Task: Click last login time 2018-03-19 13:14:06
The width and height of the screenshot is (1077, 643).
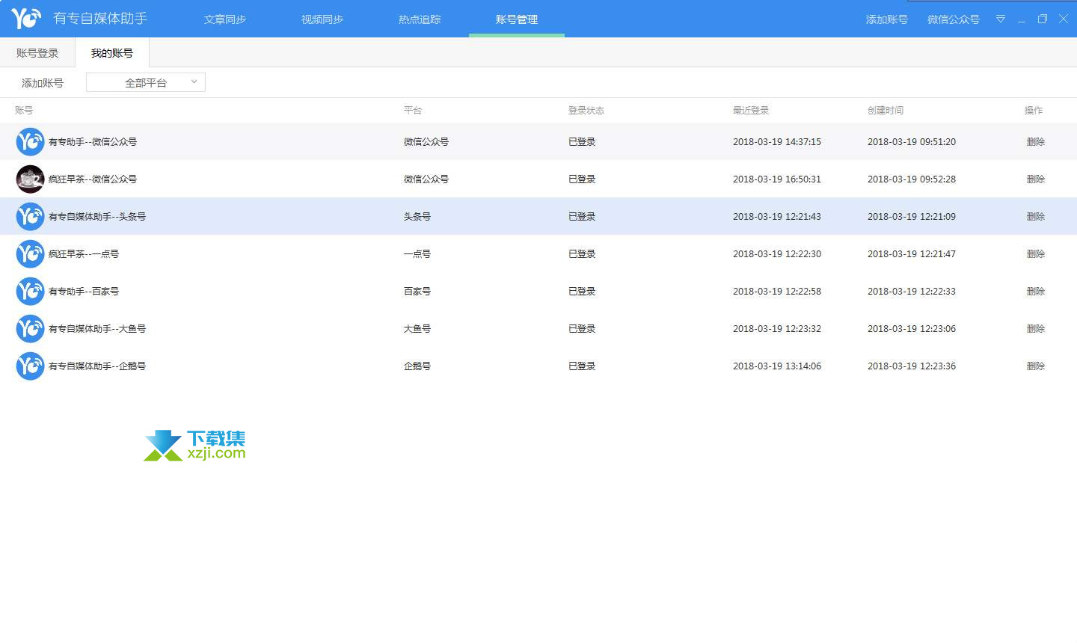Action: [777, 366]
